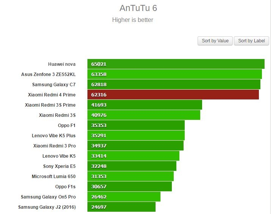Viewport: 271px width, 214px height.
Task: Click the 'AnTuTu 6' chart title
Action: tap(138, 8)
